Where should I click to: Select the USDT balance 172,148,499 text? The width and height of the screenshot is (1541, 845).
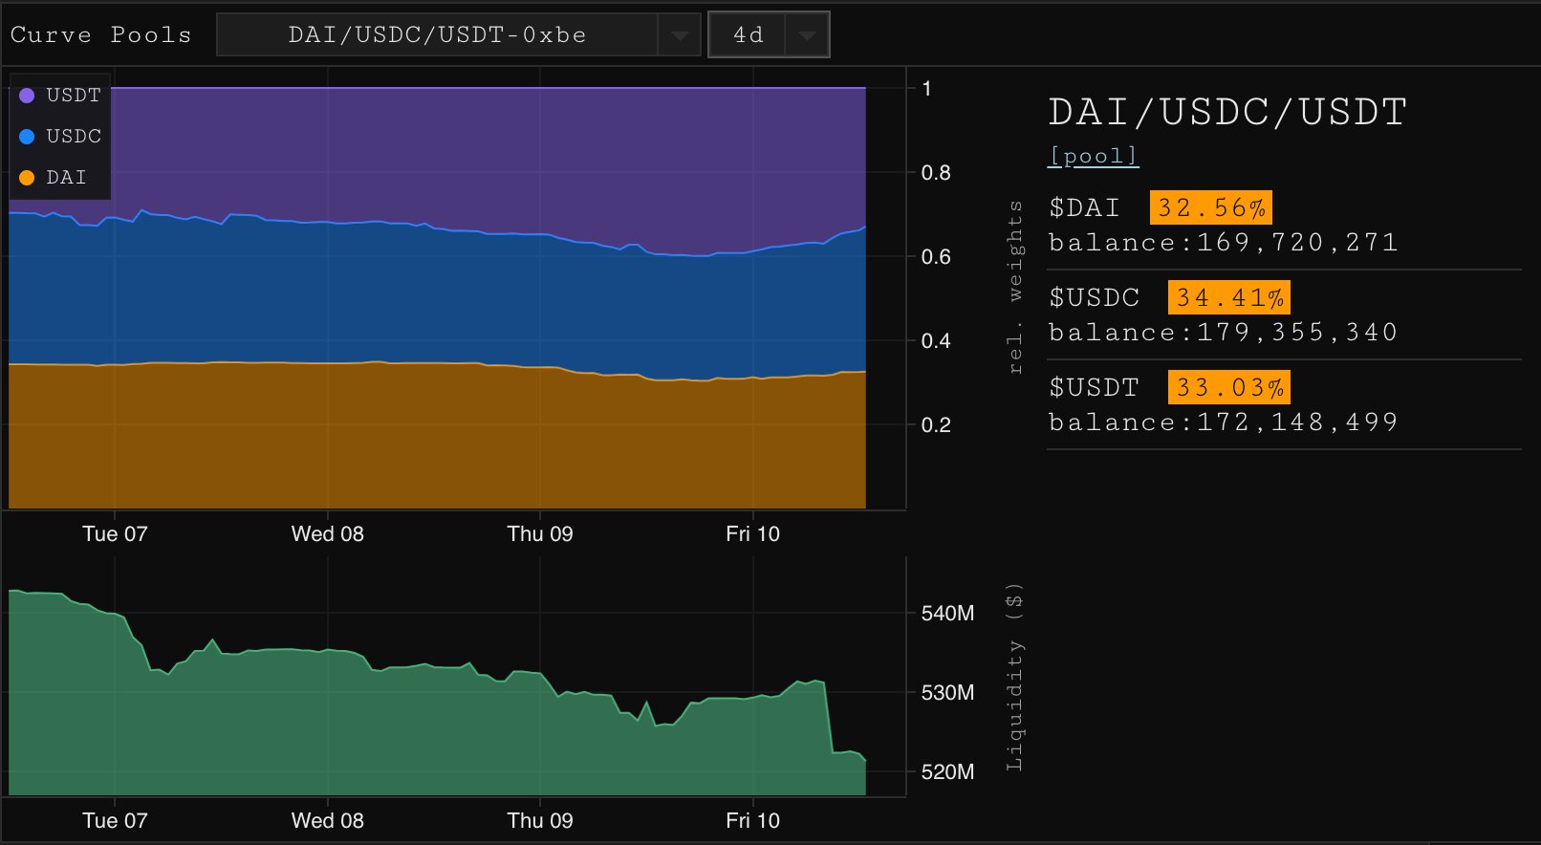pos(1297,422)
